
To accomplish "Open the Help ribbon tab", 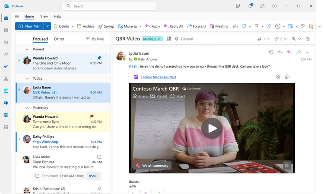I will [57, 16].
